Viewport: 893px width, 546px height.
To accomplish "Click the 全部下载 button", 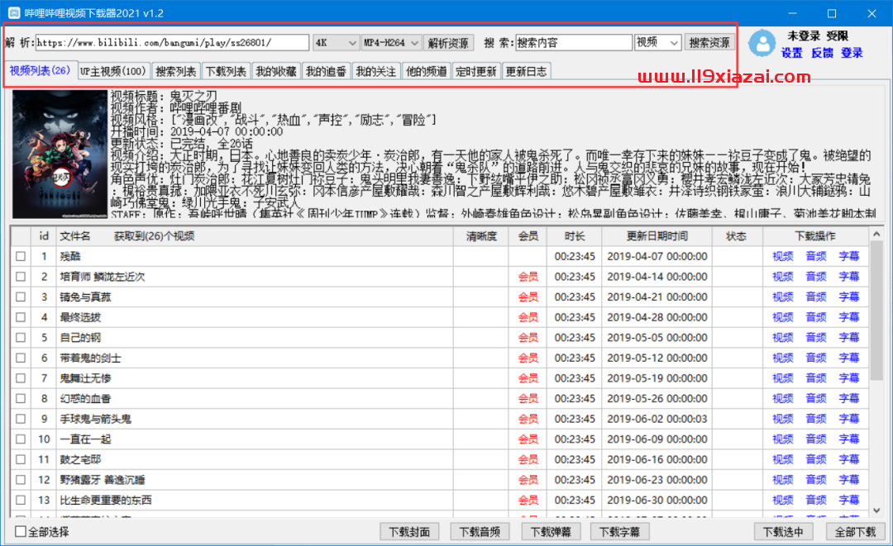I will point(856,532).
